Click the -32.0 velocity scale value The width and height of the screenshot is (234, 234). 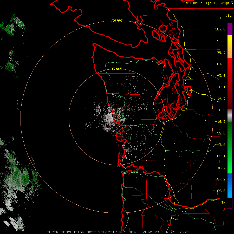220,133
